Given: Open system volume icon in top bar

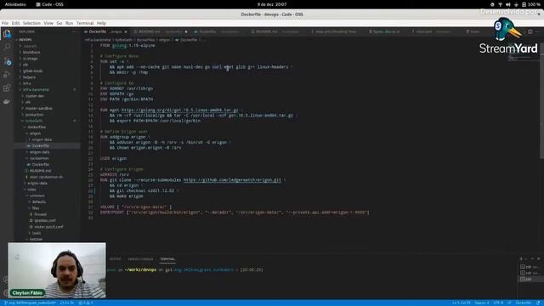Looking at the screenshot, I should point(508,4).
